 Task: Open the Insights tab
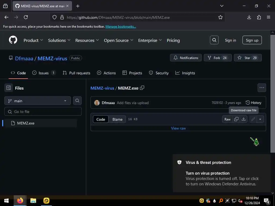pyautogui.click(x=185, y=73)
